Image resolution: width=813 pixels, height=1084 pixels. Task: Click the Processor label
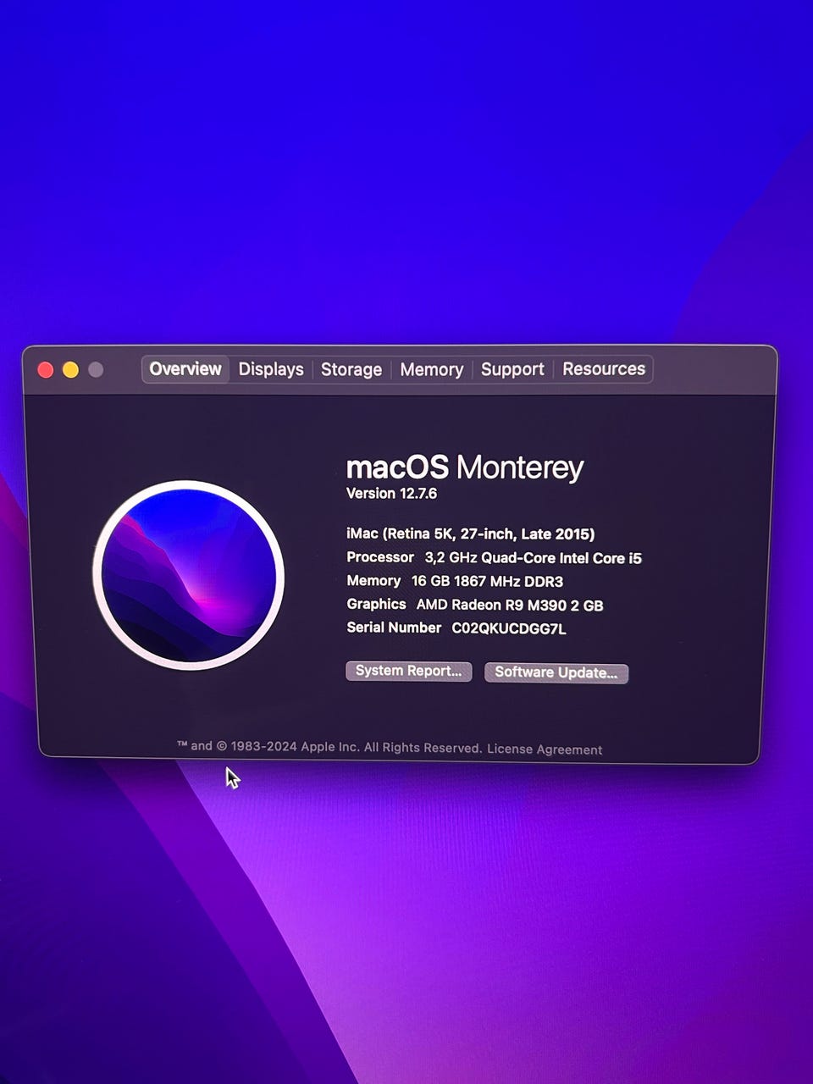coord(380,557)
